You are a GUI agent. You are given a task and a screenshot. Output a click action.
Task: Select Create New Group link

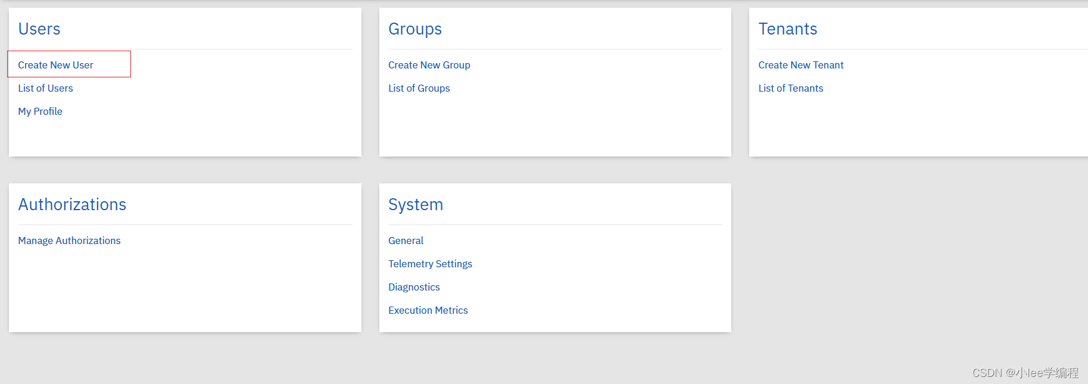pyautogui.click(x=429, y=65)
